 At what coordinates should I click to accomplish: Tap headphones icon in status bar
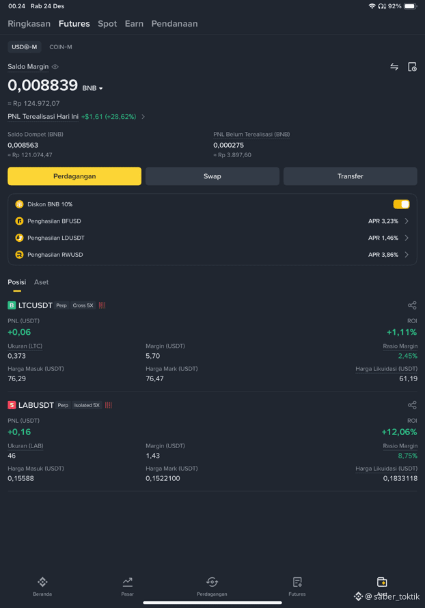(382, 6)
